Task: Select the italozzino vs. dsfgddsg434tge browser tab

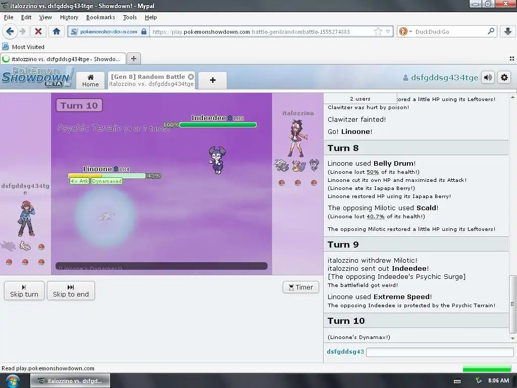Action: tap(63, 59)
